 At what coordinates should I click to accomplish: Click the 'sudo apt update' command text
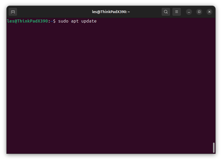pyautogui.click(x=77, y=21)
